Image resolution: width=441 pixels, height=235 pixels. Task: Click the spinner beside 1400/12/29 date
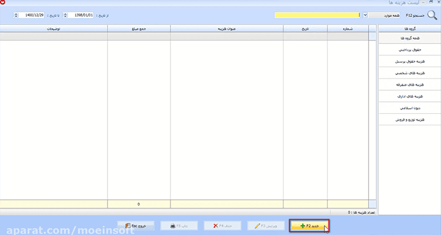(x=16, y=15)
